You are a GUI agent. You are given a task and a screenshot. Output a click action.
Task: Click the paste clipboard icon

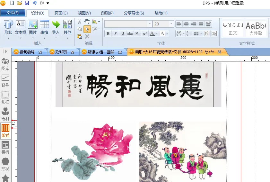point(79,36)
